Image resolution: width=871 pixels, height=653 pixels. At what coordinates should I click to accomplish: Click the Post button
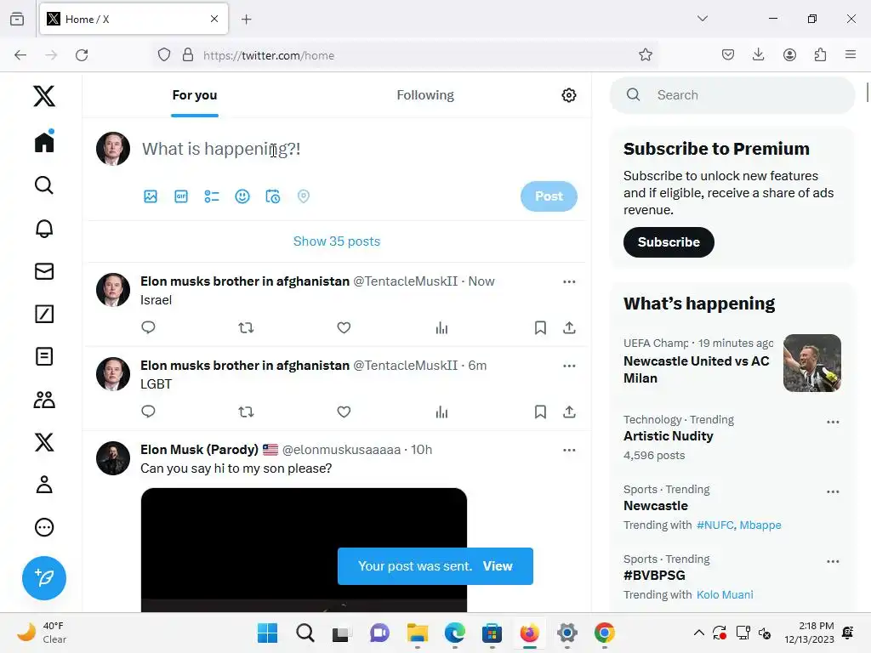(x=549, y=196)
